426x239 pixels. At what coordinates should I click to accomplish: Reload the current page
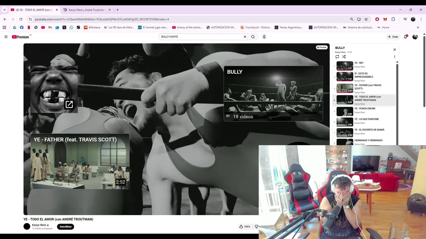click(x=21, y=19)
